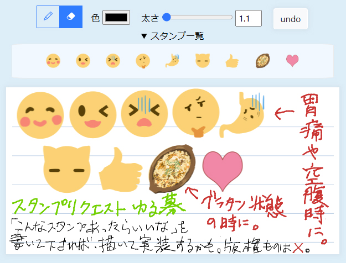This screenshot has width=346, height=263.
Task: Click the large pained face with blue lines
Action: (144, 114)
